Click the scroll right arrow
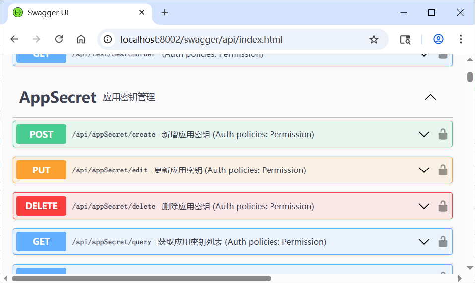Image resolution: width=475 pixels, height=283 pixels. [x=460, y=278]
